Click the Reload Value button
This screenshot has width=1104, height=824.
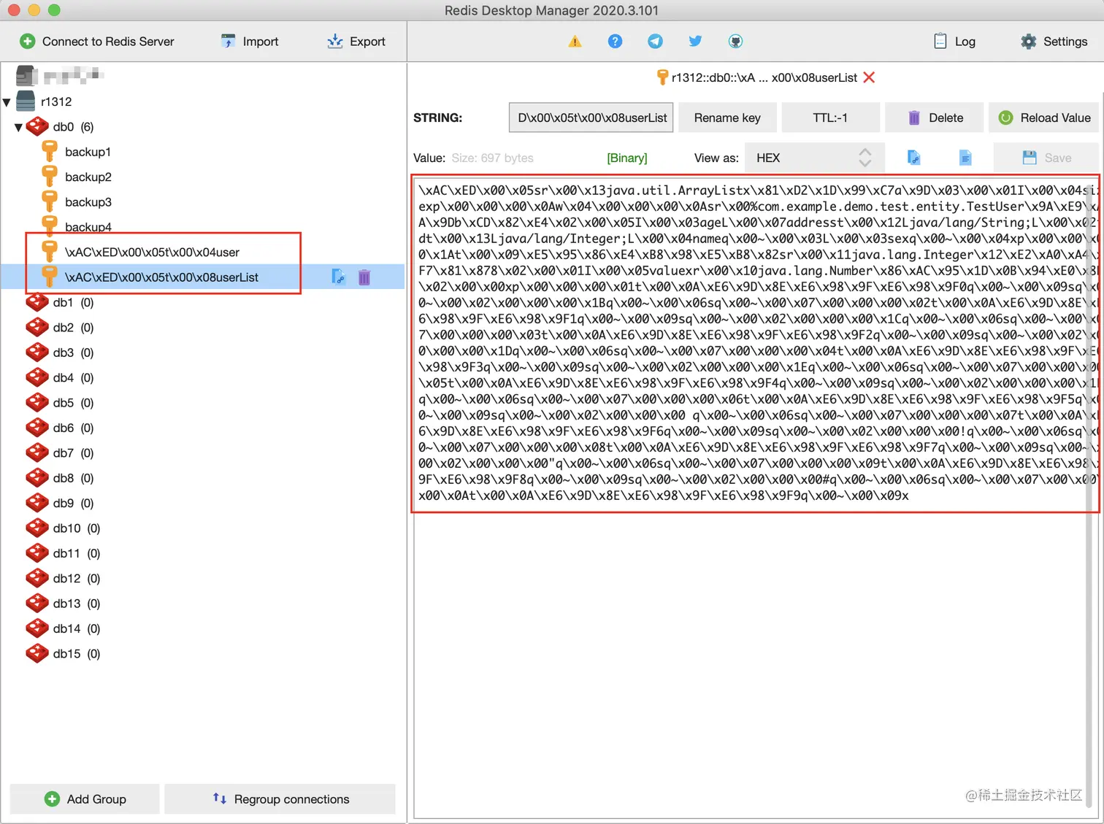click(1044, 118)
